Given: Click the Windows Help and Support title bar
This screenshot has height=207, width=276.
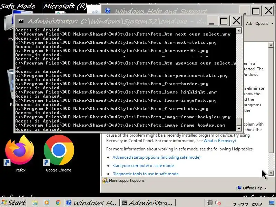Looking at the screenshot, I should [x=161, y=11].
